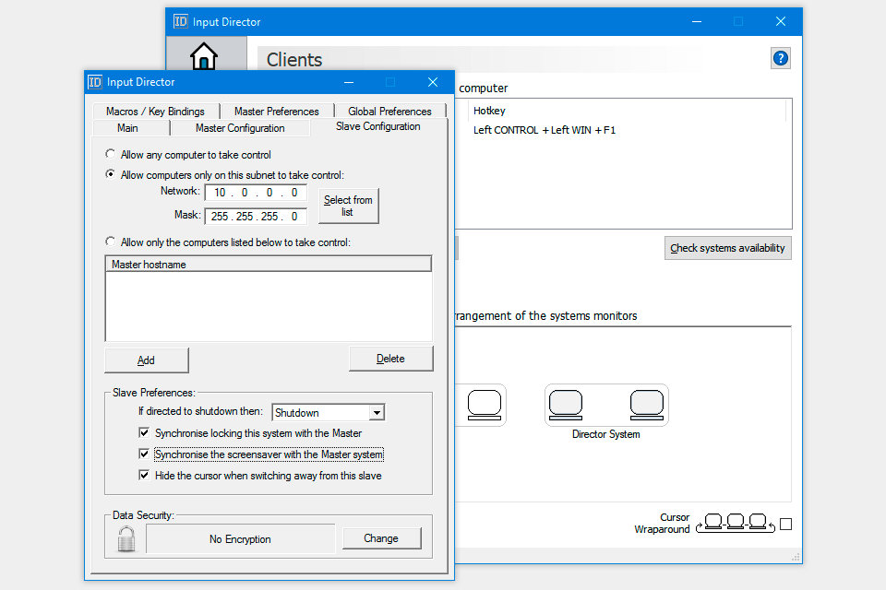Image resolution: width=886 pixels, height=590 pixels.
Task: Switch to Global Preferences tab
Action: [x=389, y=112]
